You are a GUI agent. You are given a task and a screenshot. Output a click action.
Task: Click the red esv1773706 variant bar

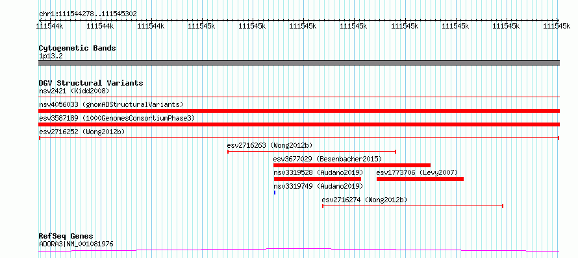point(420,179)
